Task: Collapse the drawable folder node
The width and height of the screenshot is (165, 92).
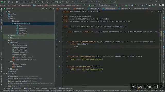Action: click(x=9, y=43)
